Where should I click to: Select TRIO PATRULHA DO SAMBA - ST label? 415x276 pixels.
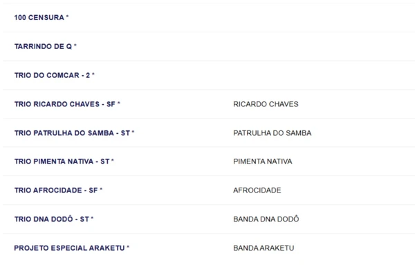click(72, 132)
